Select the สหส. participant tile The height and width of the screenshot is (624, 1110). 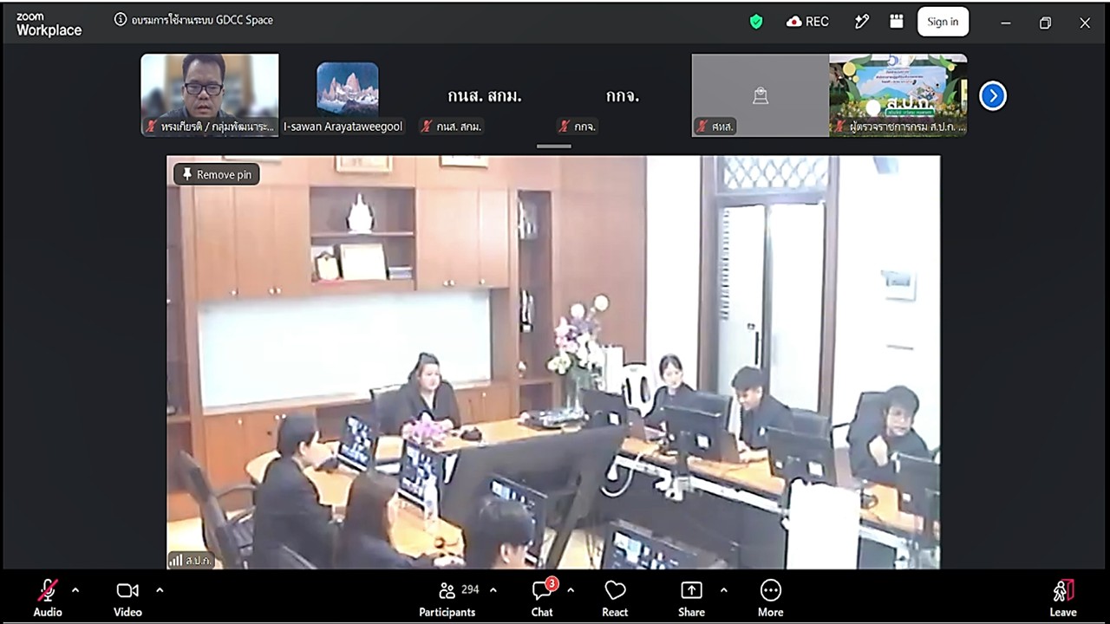pyautogui.click(x=761, y=95)
